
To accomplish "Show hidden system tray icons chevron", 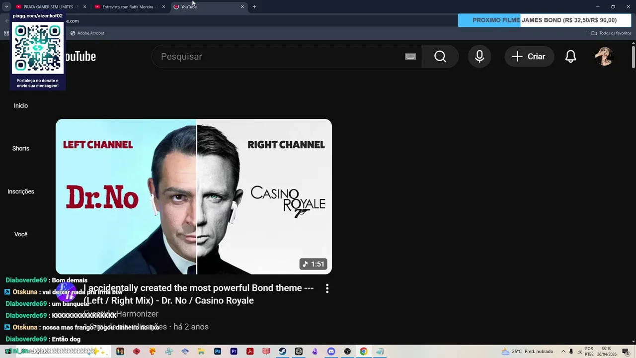I will 563,352.
